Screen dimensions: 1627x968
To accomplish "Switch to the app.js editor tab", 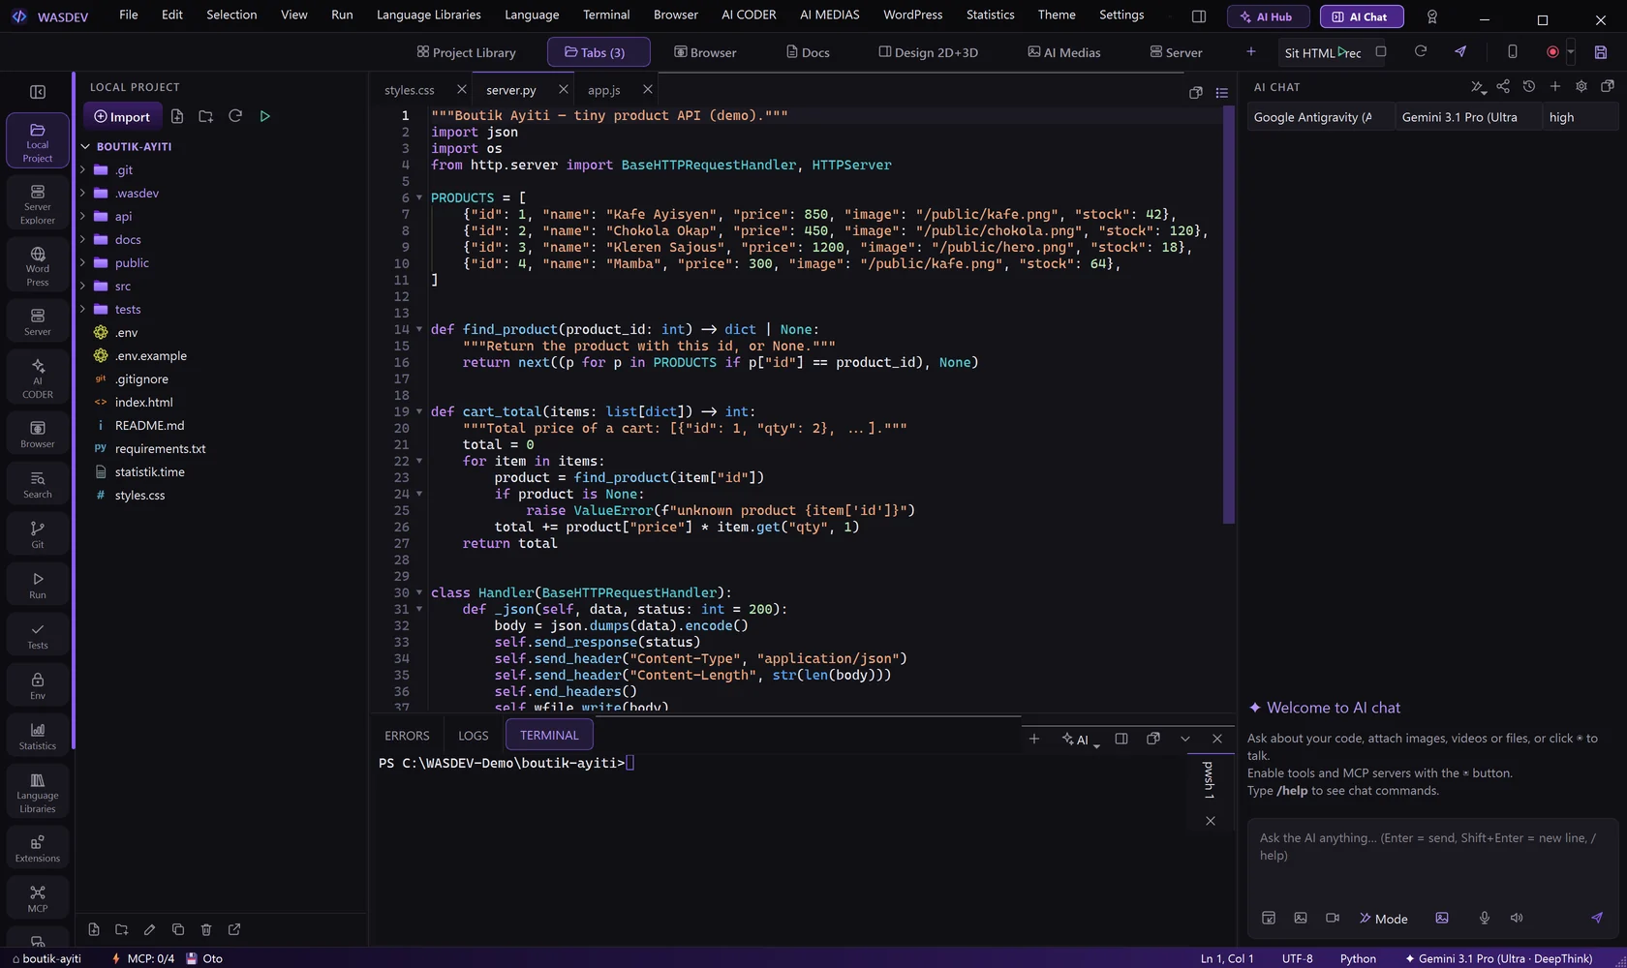I will tap(603, 90).
